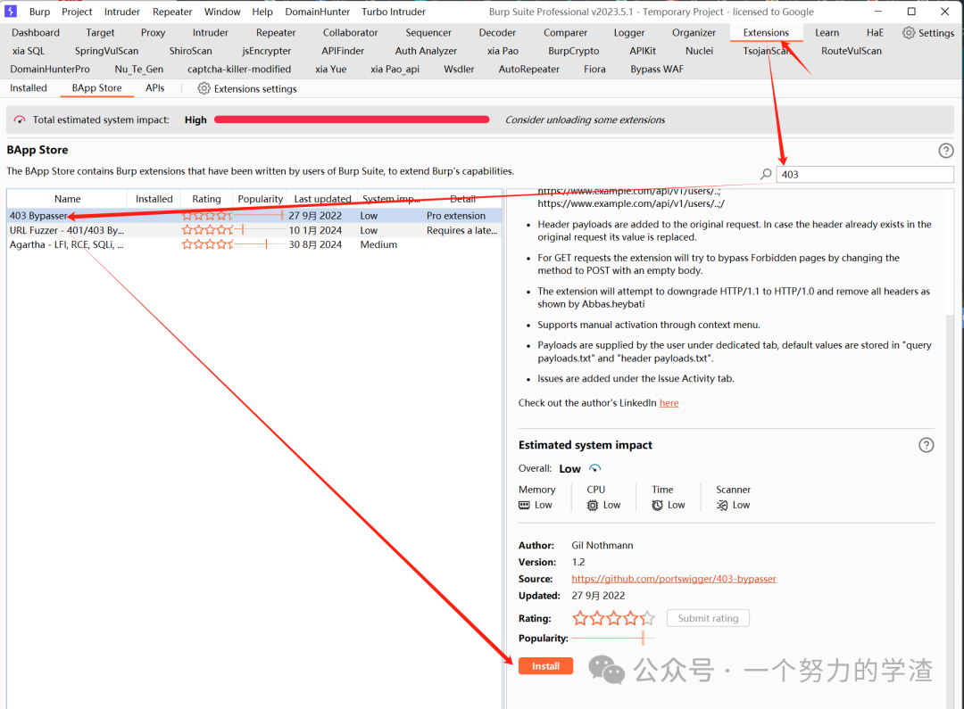Click the Scanner impact icon

[722, 505]
